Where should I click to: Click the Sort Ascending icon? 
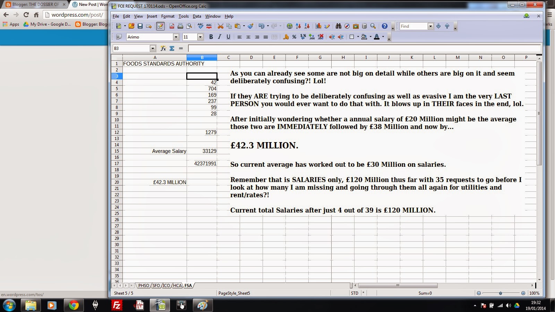tap(298, 26)
